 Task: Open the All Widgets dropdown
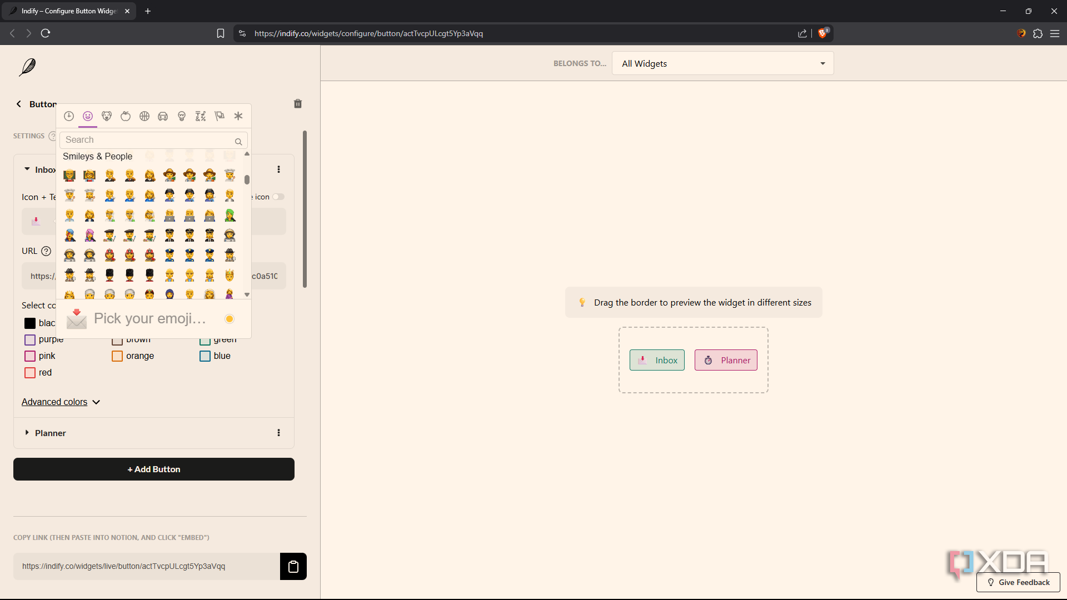click(722, 63)
